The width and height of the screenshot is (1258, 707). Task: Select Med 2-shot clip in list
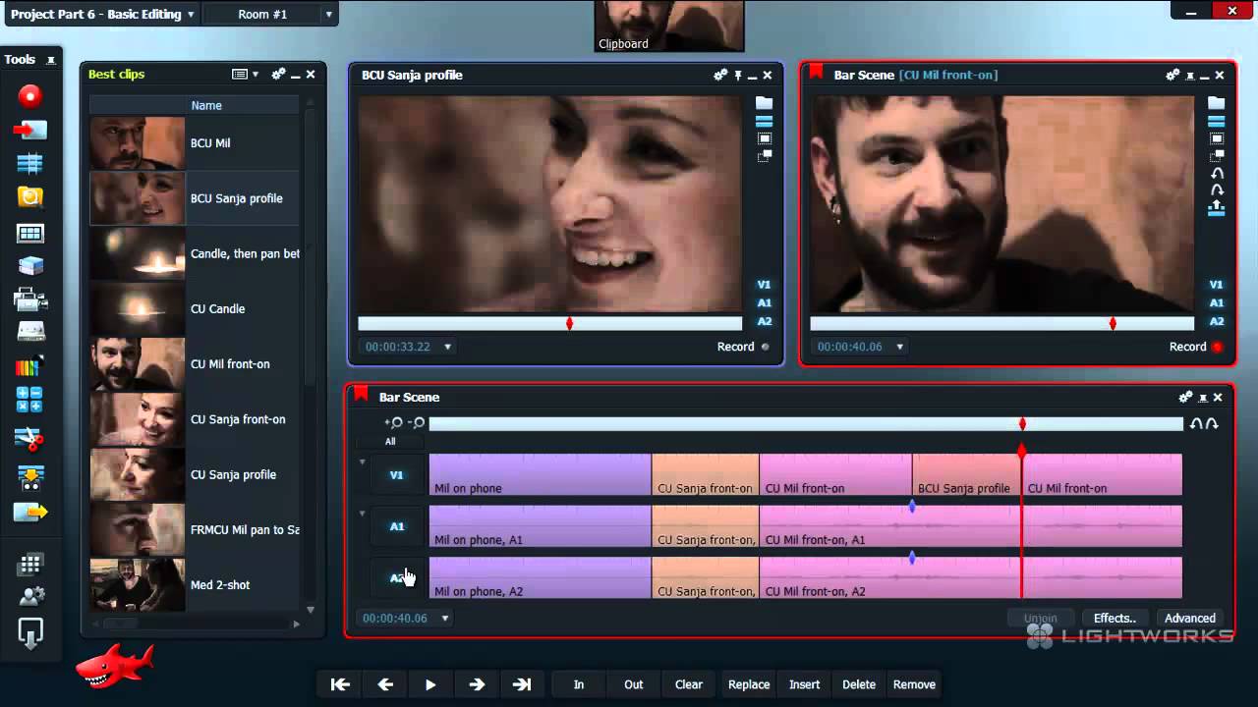coord(195,585)
